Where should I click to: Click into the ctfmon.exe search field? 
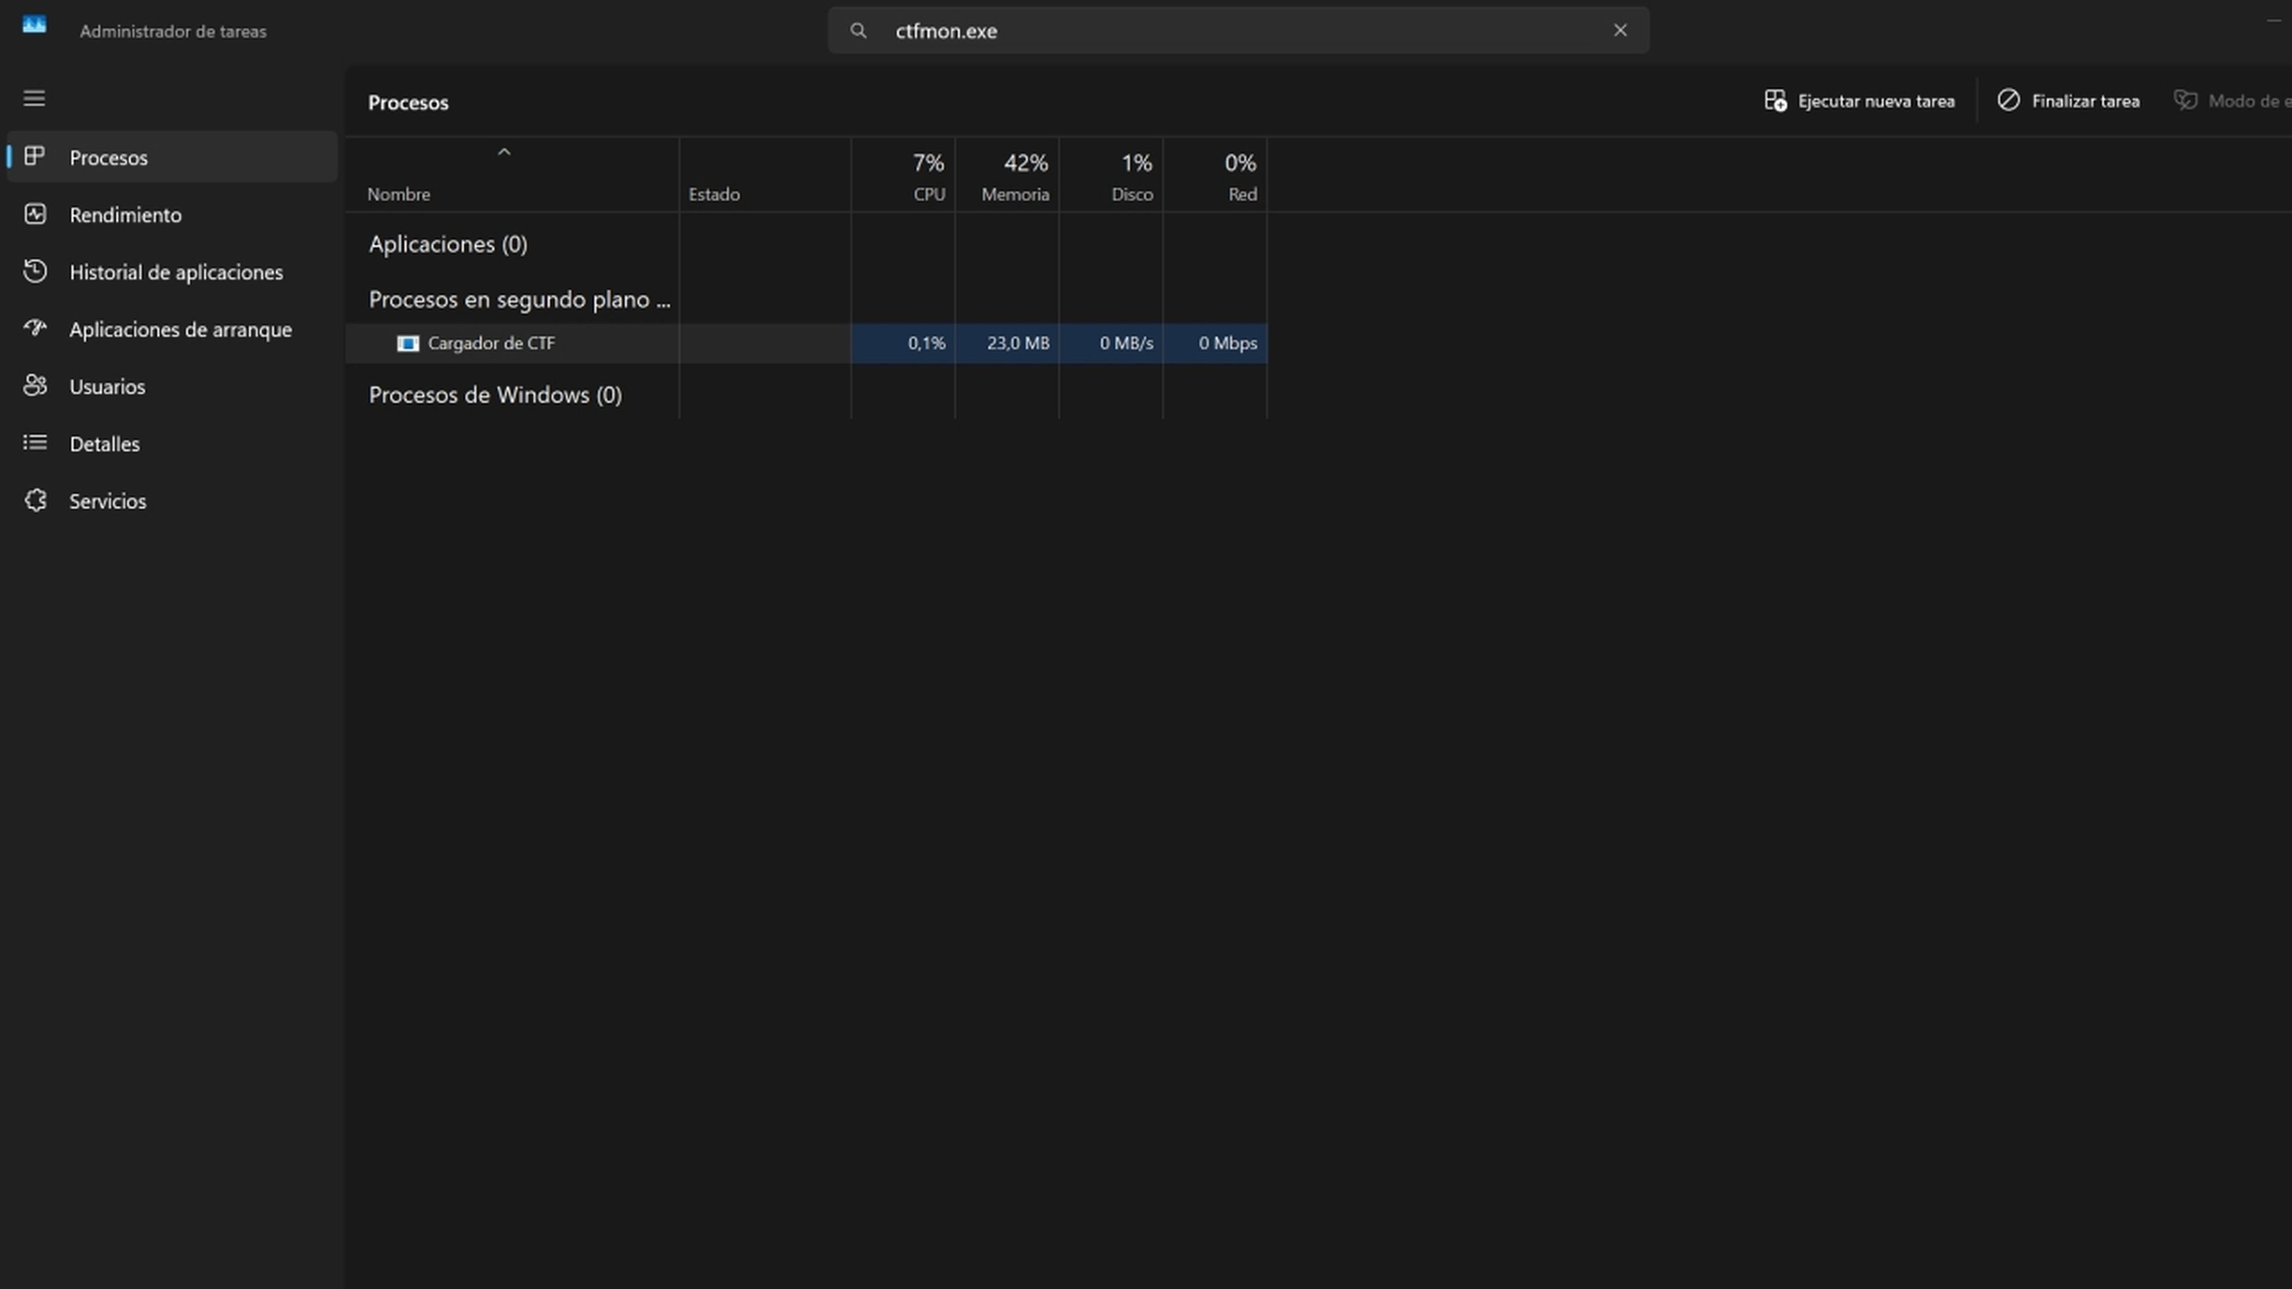[x=1238, y=31]
